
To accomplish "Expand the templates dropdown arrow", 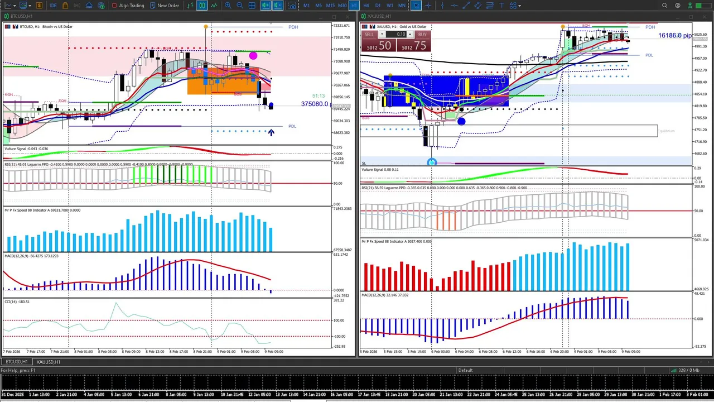I will click(30, 6).
